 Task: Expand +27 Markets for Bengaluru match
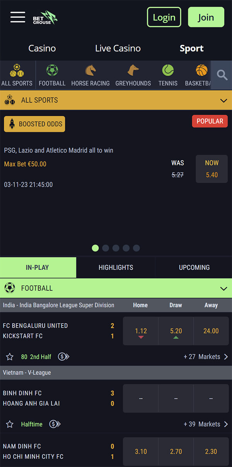pos(206,357)
